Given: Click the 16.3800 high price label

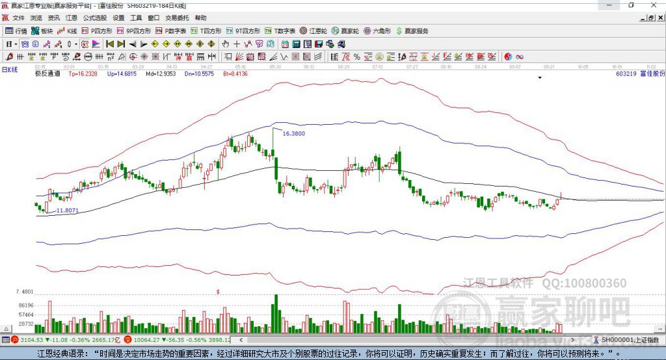Looking at the screenshot, I should (x=294, y=133).
